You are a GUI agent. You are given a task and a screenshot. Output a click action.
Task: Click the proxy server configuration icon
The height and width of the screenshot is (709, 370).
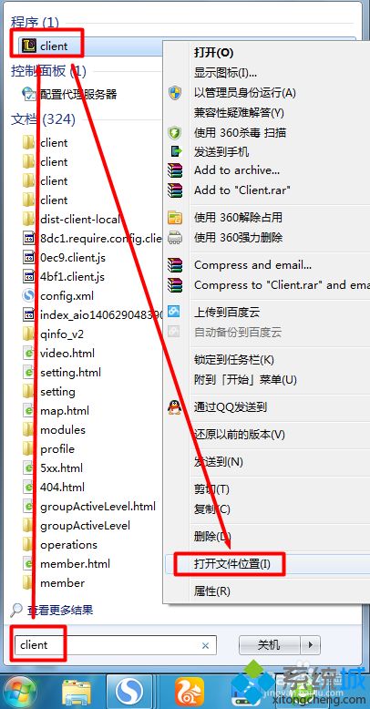click(x=29, y=94)
